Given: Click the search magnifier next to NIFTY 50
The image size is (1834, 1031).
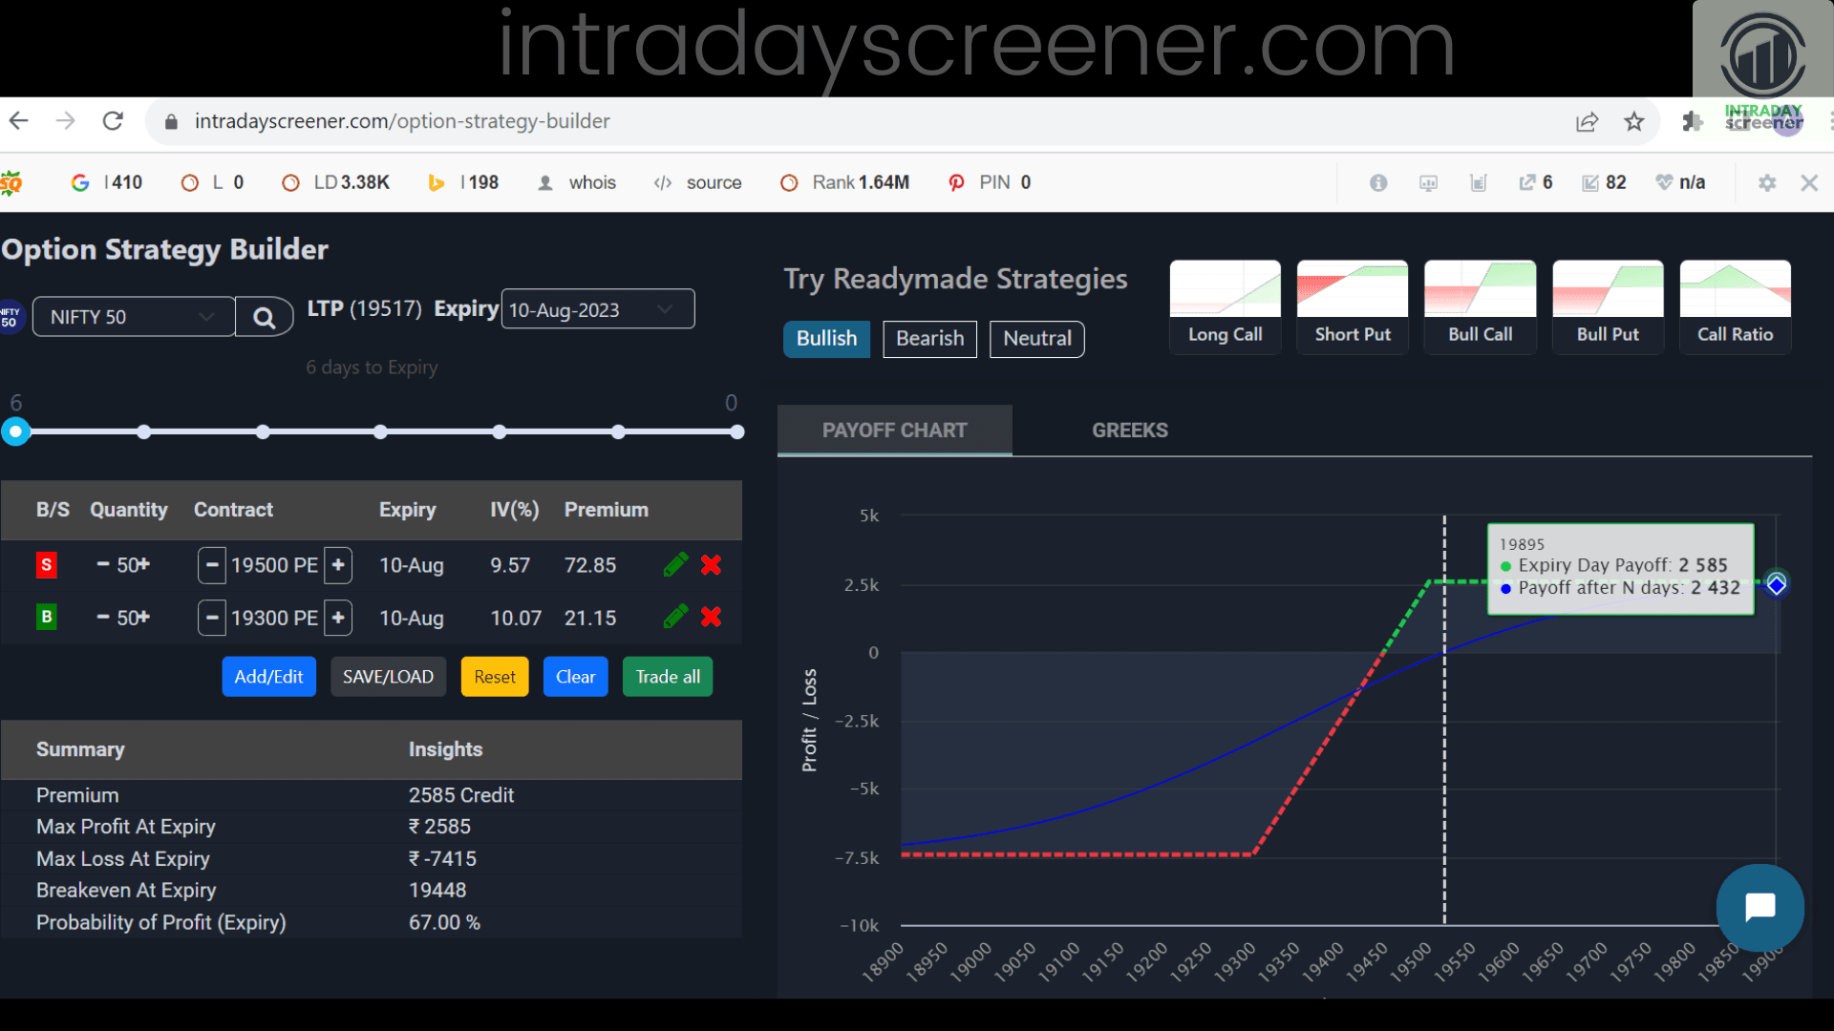Looking at the screenshot, I should pos(265,317).
